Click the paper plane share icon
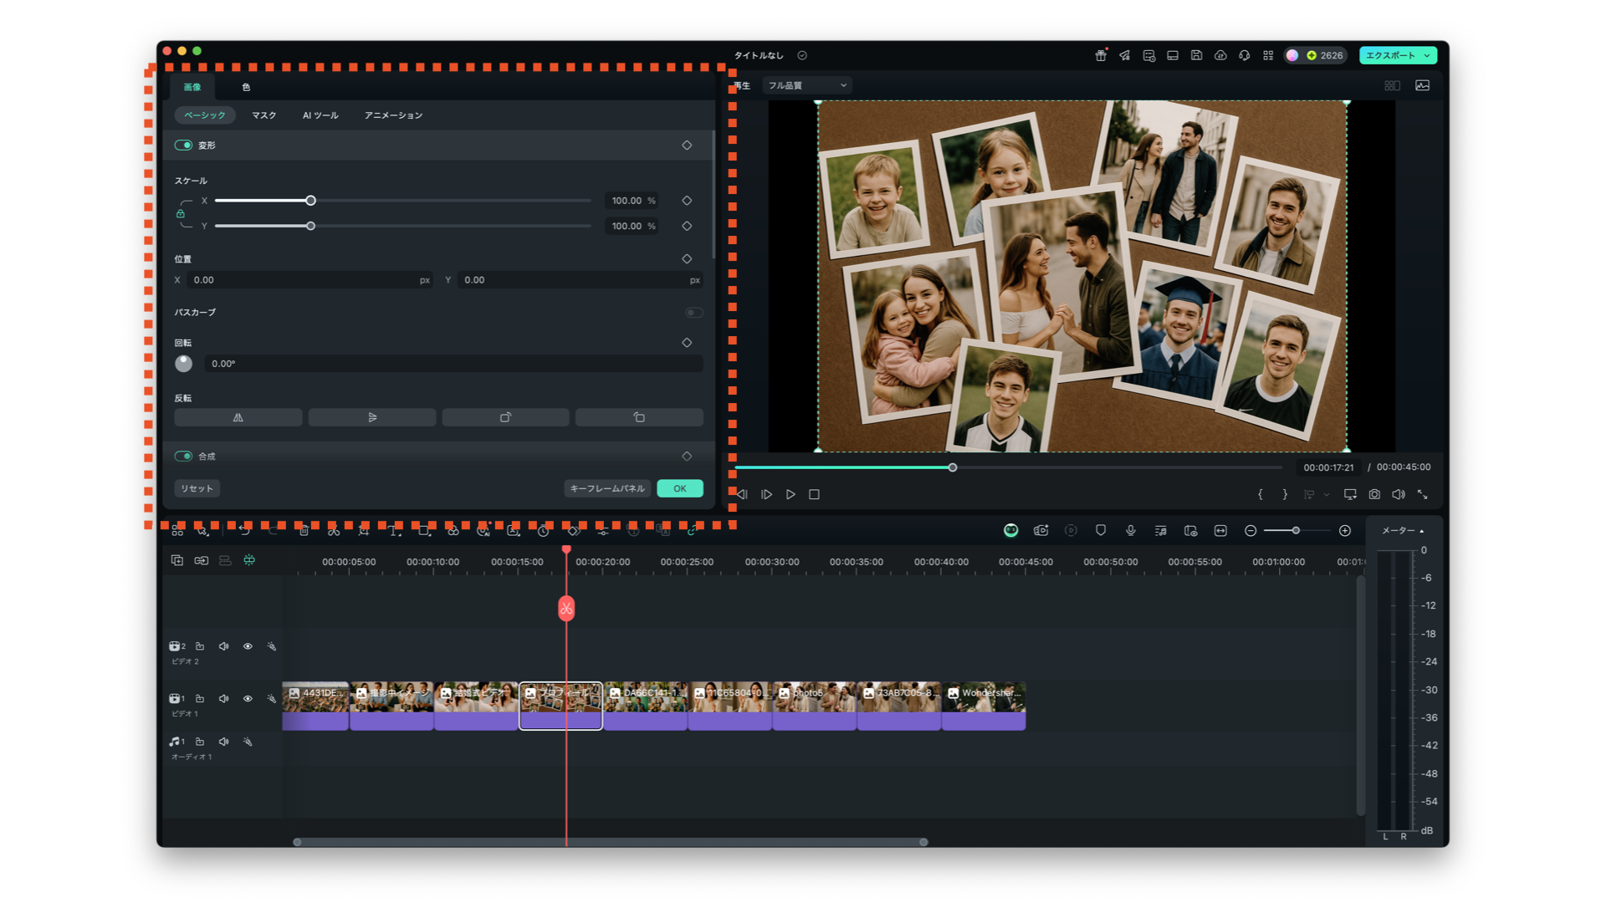Screen dimensions: 1606x903 (x=1125, y=55)
